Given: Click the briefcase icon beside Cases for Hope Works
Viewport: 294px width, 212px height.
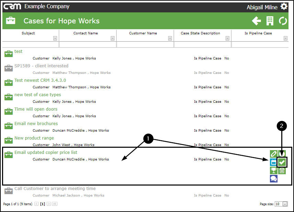Looking at the screenshot, I should tap(11, 21).
